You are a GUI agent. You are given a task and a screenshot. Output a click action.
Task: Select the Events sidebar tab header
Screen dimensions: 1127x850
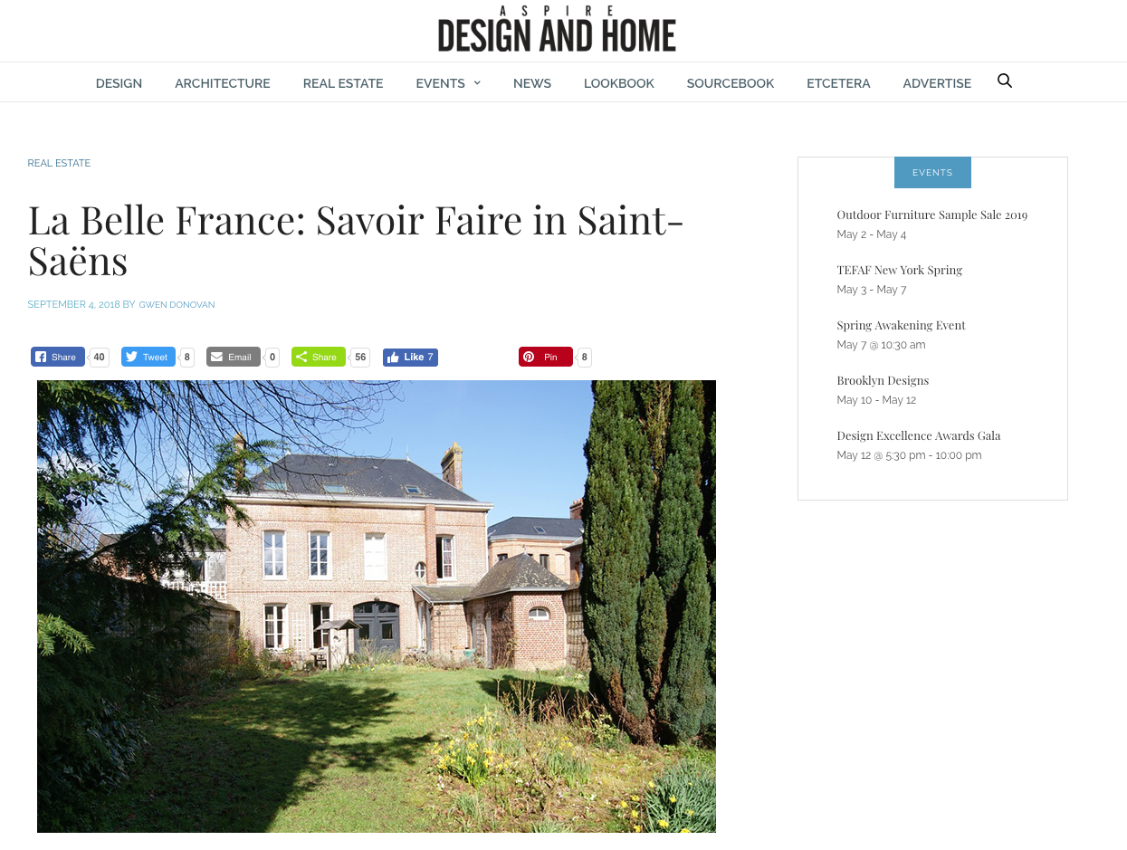(x=932, y=173)
